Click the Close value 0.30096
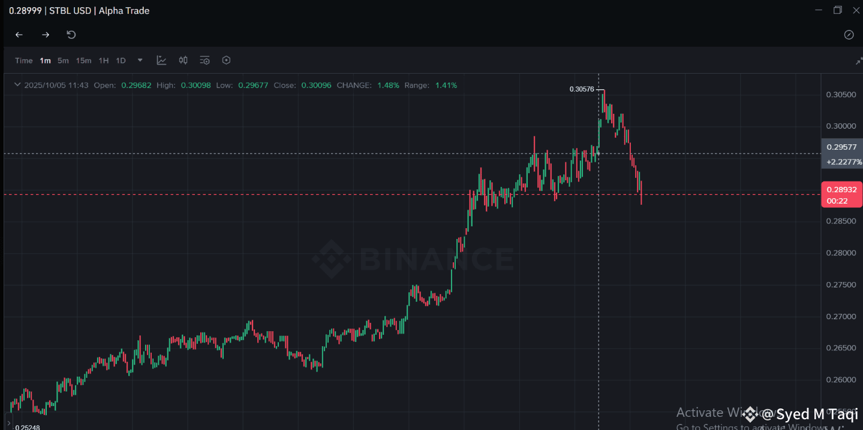The height and width of the screenshot is (430, 863). tap(316, 85)
